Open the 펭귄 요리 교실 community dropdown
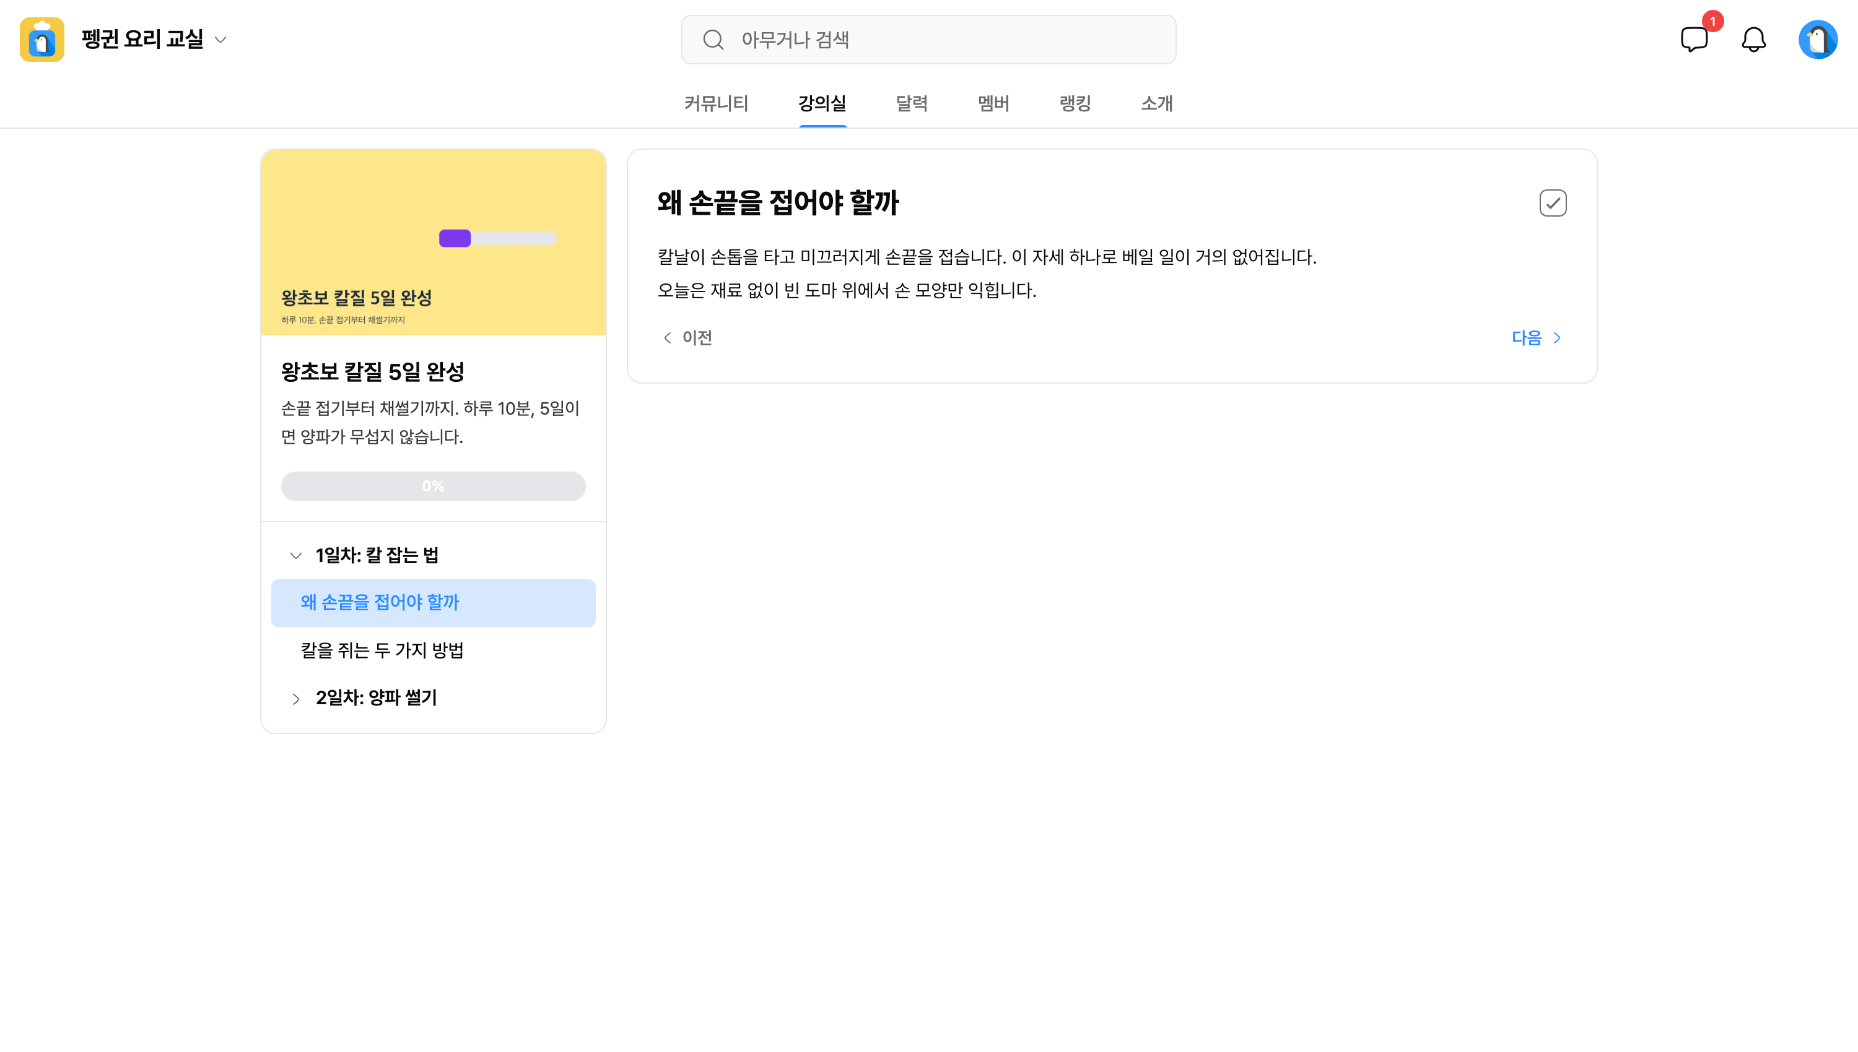 click(x=221, y=40)
